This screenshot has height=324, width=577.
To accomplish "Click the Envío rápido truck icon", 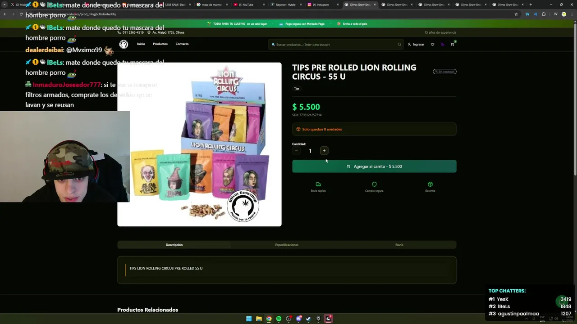I will [x=318, y=184].
